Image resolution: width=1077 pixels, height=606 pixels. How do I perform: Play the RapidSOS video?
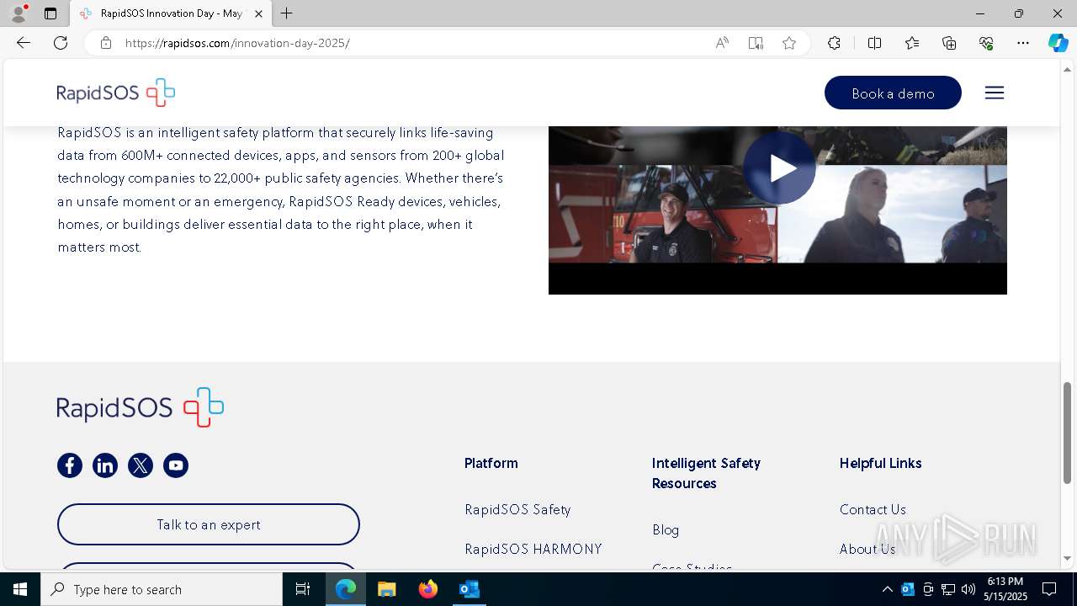779,168
